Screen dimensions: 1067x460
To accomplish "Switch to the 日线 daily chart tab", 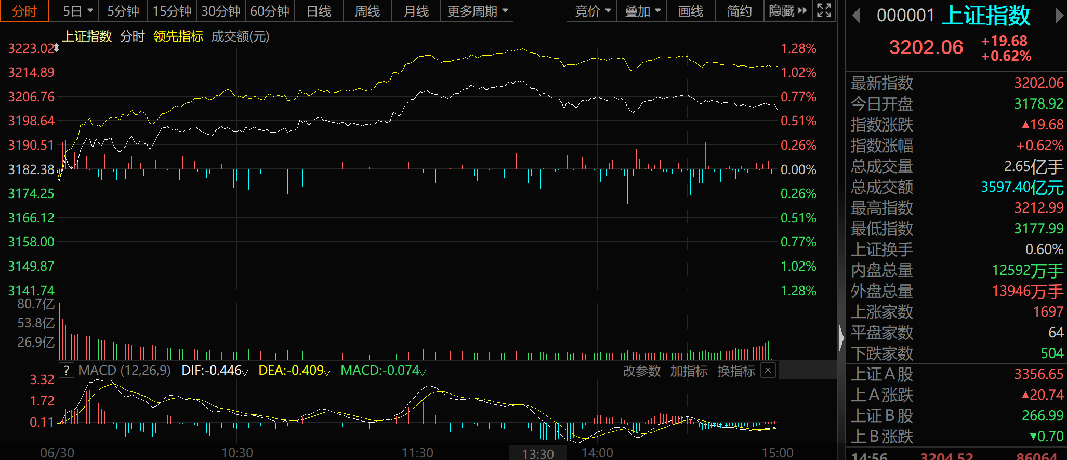I will (x=319, y=11).
